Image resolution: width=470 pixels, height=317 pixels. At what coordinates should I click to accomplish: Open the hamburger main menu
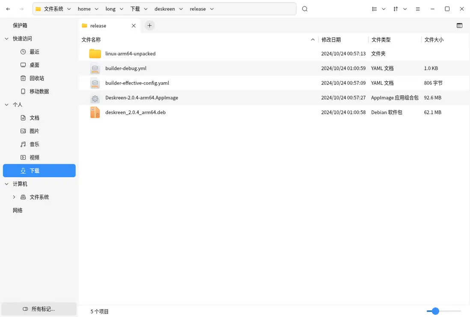(417, 9)
